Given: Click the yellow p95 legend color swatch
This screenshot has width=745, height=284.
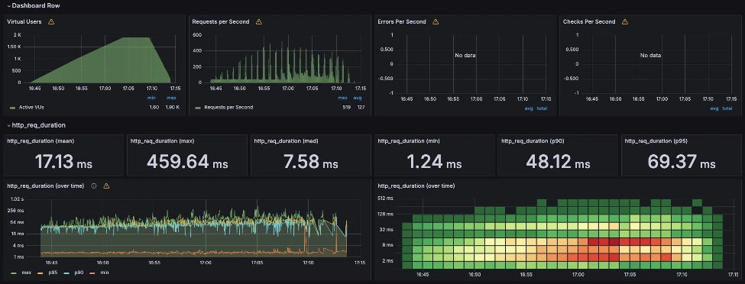Looking at the screenshot, I should (40, 273).
